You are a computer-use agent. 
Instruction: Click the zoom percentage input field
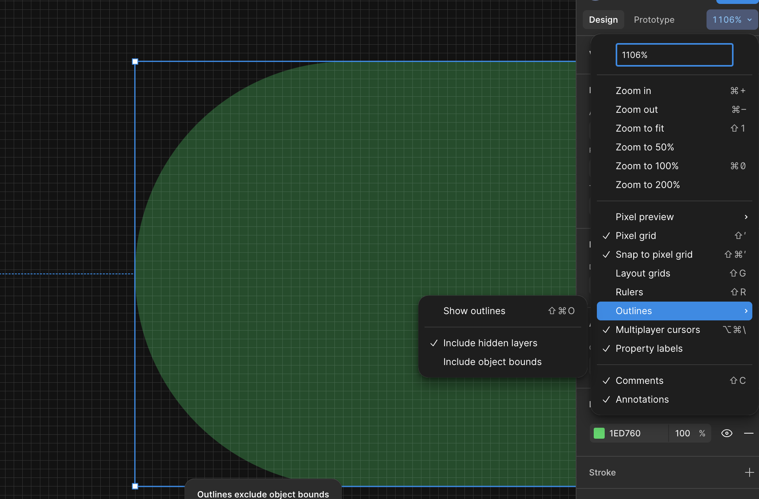[674, 55]
